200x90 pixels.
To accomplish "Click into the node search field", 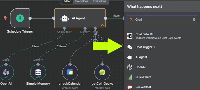I will [162, 19].
